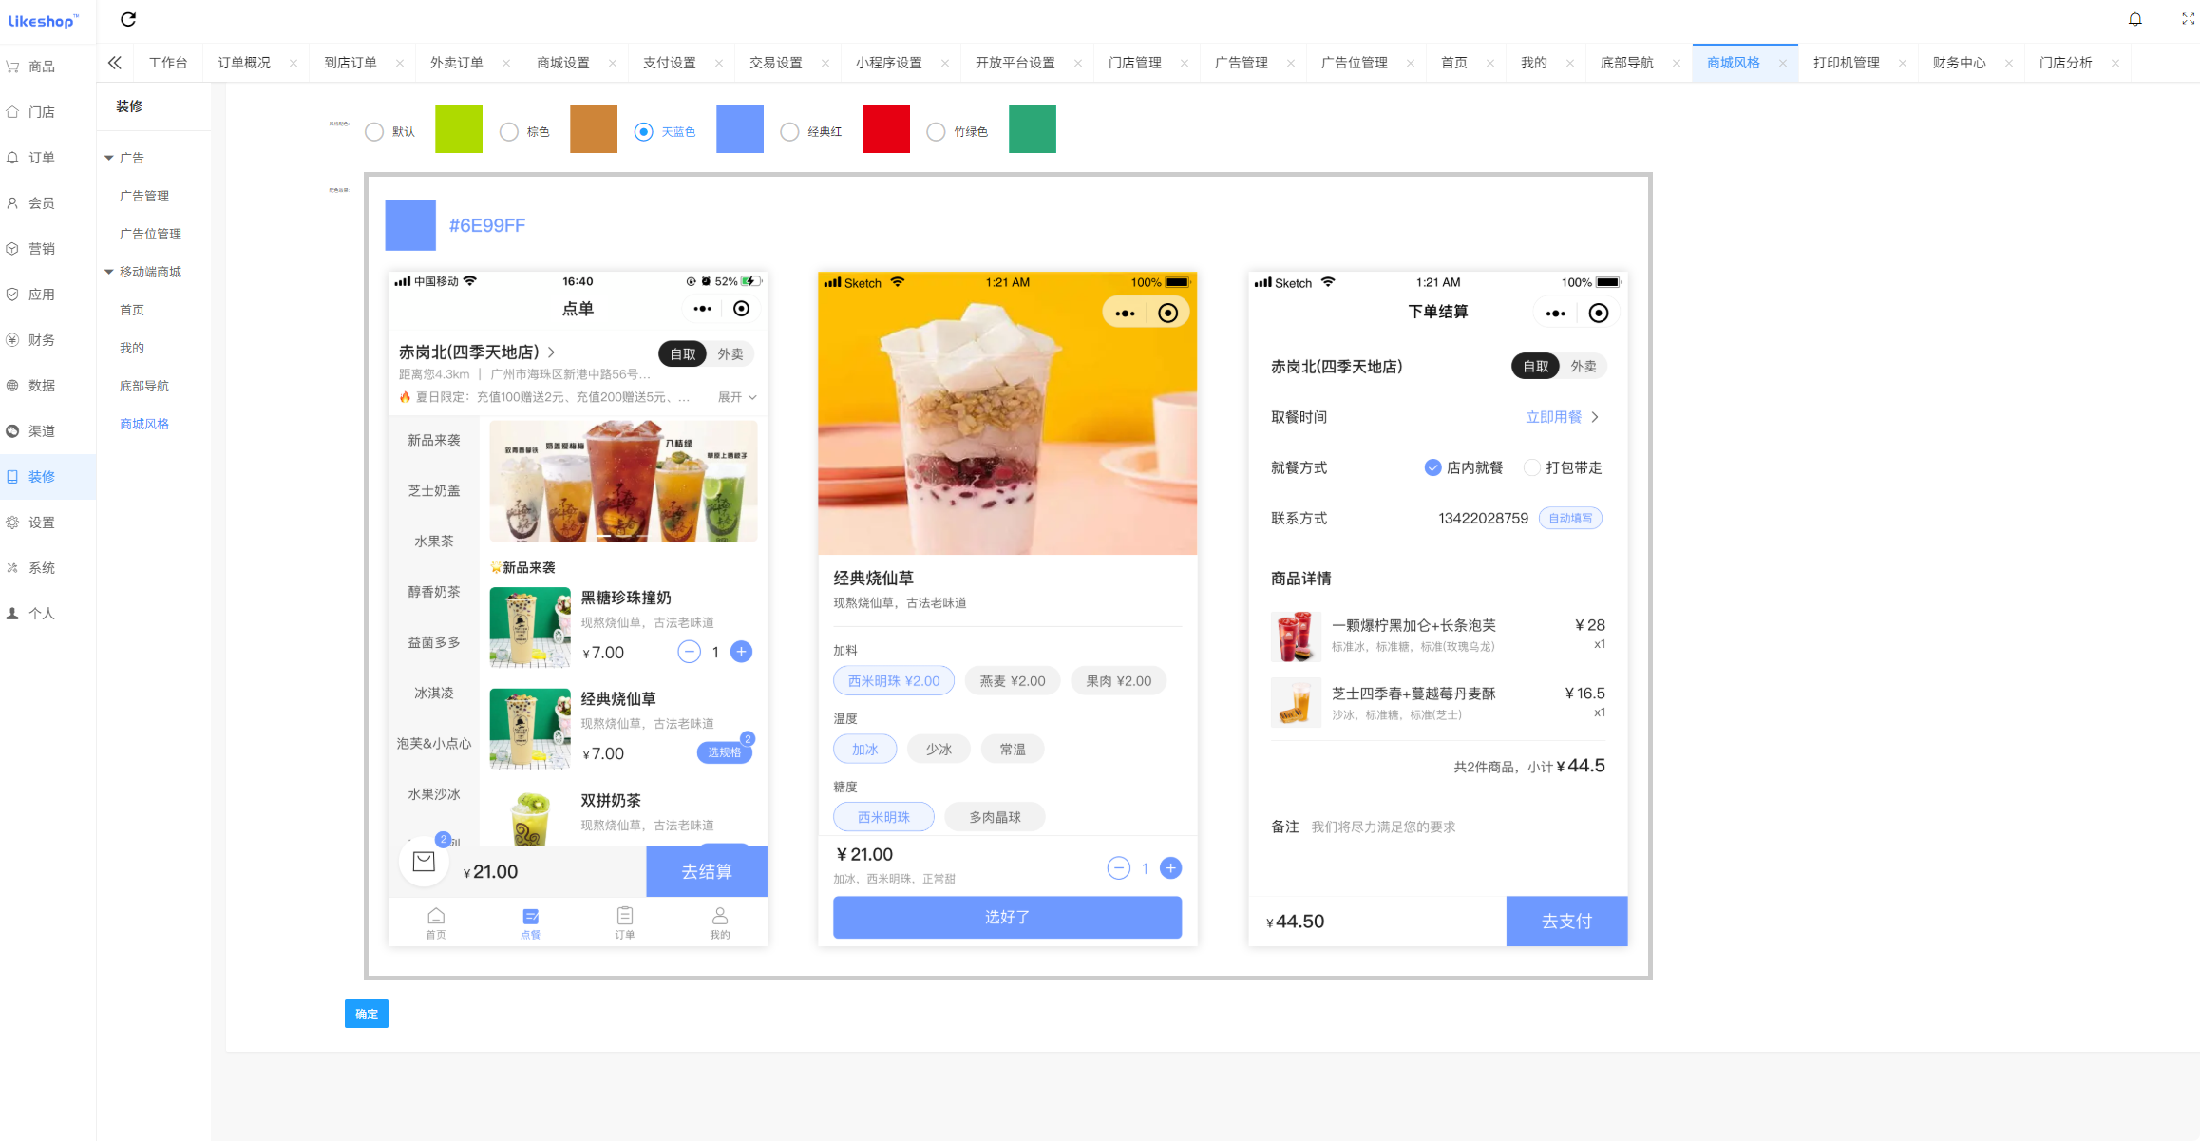Collapse the tab strip with double-arrow control

114,62
